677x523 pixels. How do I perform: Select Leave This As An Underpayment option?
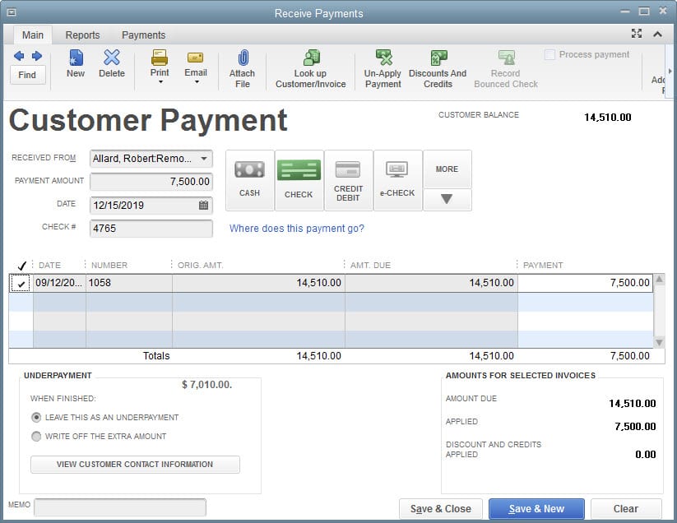(x=36, y=418)
